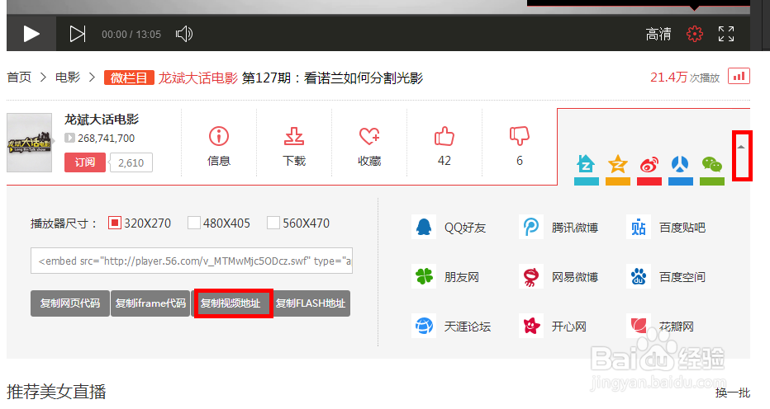Dislike the video (6 thumbs down)
The height and width of the screenshot is (409, 770).
pyautogui.click(x=520, y=146)
